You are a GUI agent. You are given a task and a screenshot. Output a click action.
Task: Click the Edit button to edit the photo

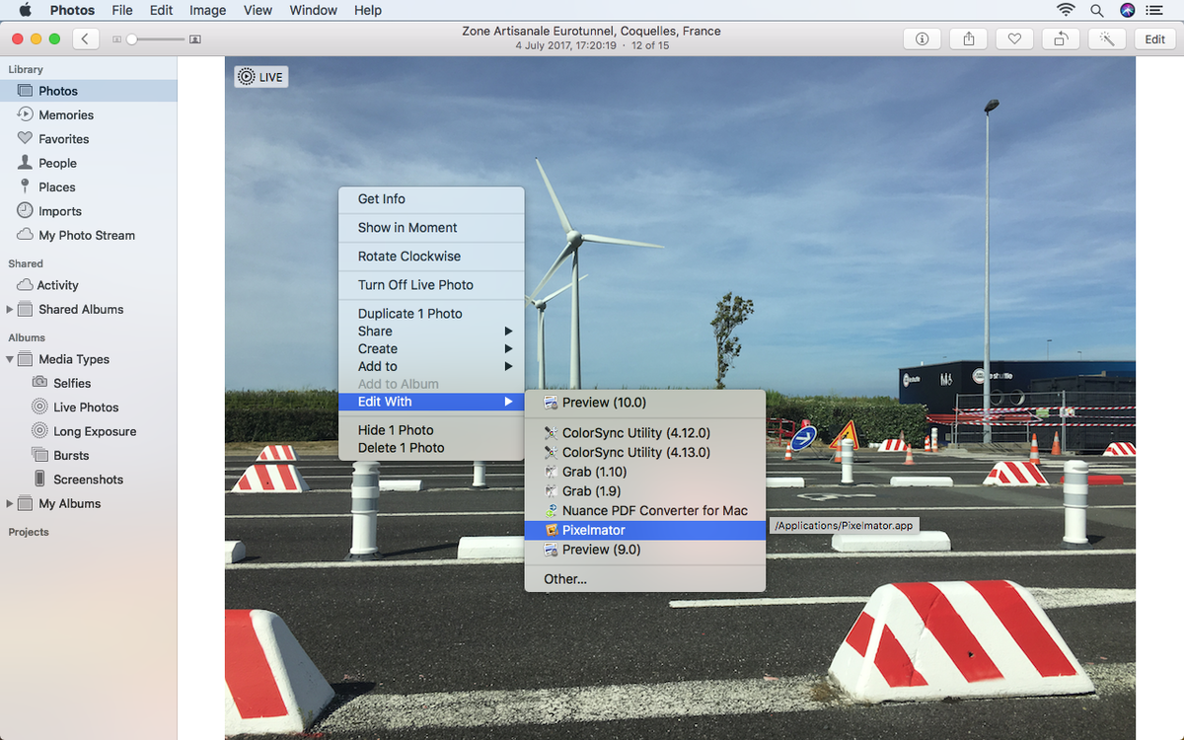(1154, 38)
